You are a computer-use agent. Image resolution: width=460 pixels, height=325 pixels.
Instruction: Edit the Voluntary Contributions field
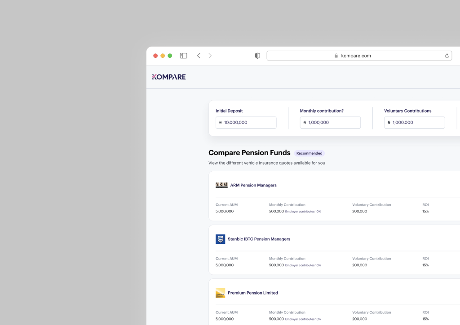pyautogui.click(x=414, y=122)
